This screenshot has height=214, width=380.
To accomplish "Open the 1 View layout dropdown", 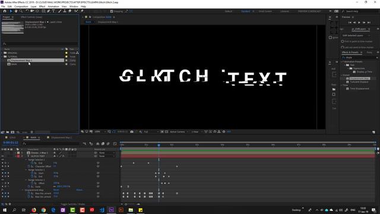I will [x=197, y=132].
